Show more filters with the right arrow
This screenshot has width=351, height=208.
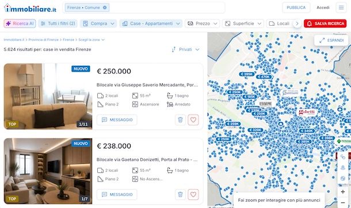click(x=297, y=23)
